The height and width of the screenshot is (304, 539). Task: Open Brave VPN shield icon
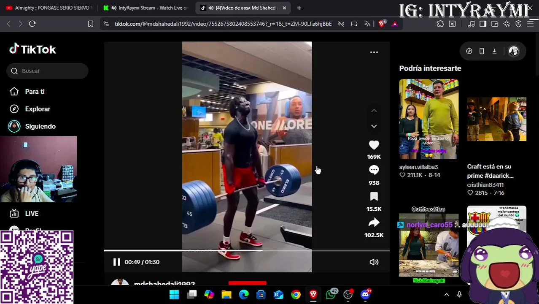pyautogui.click(x=518, y=24)
